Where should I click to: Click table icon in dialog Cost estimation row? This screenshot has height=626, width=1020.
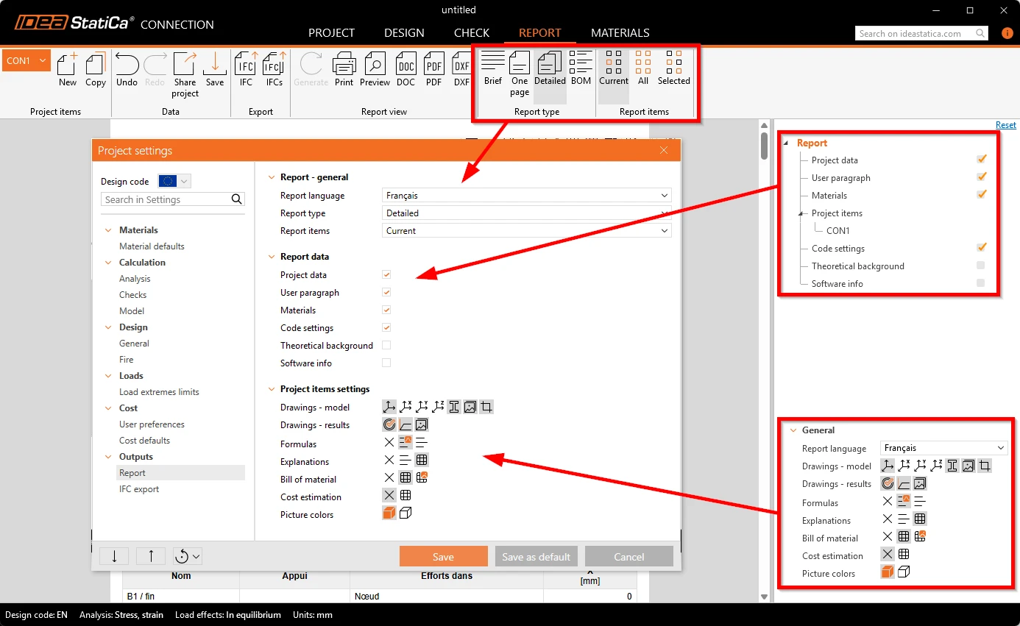pos(405,497)
